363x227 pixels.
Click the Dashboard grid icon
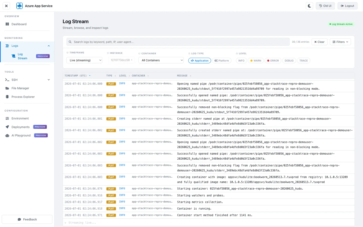pyautogui.click(x=7, y=24)
